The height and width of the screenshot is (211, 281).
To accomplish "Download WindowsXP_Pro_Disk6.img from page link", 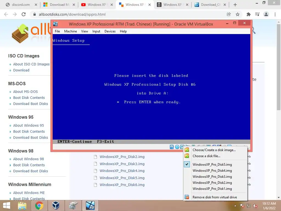I will tap(122, 185).
